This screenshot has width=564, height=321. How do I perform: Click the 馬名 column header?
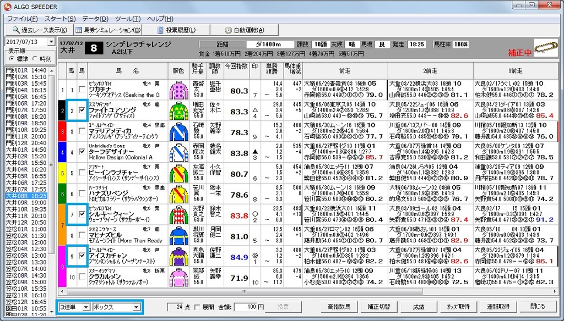click(128, 71)
